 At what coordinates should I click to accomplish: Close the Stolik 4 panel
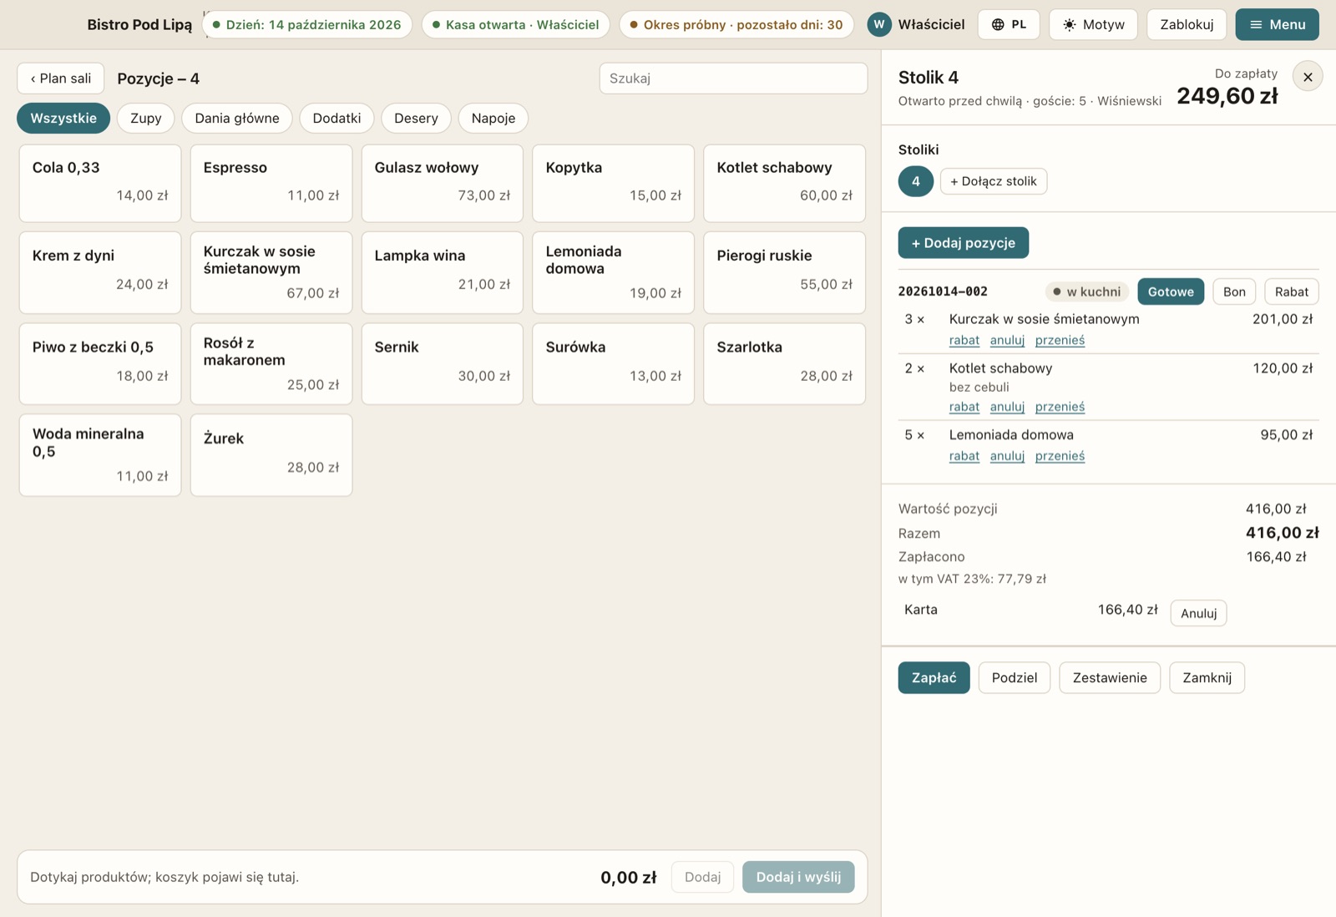[x=1308, y=77]
